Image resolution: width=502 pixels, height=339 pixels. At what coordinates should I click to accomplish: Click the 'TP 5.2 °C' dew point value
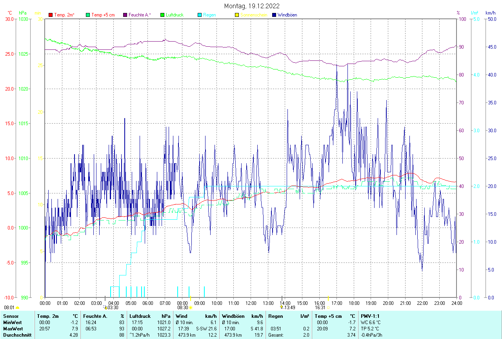[x=370, y=328]
